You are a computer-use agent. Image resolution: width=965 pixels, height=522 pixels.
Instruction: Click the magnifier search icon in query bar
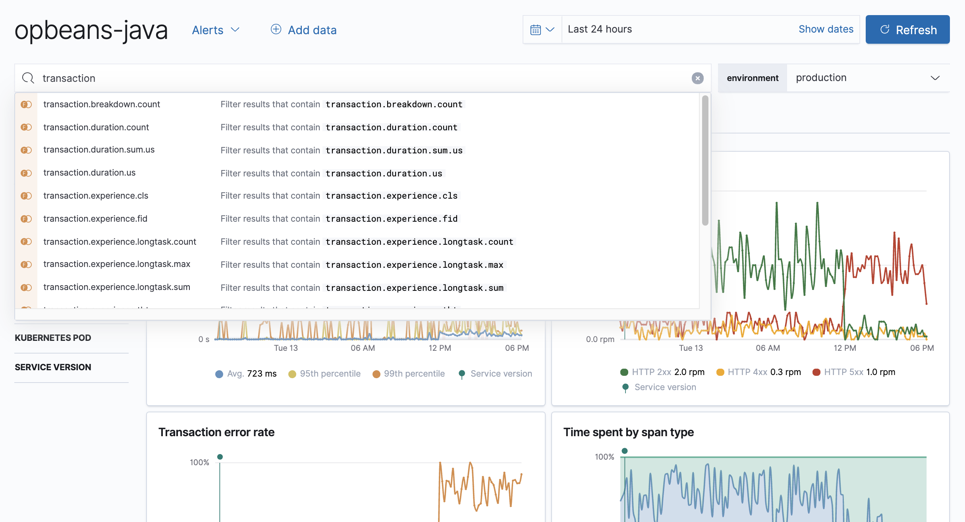tap(28, 78)
